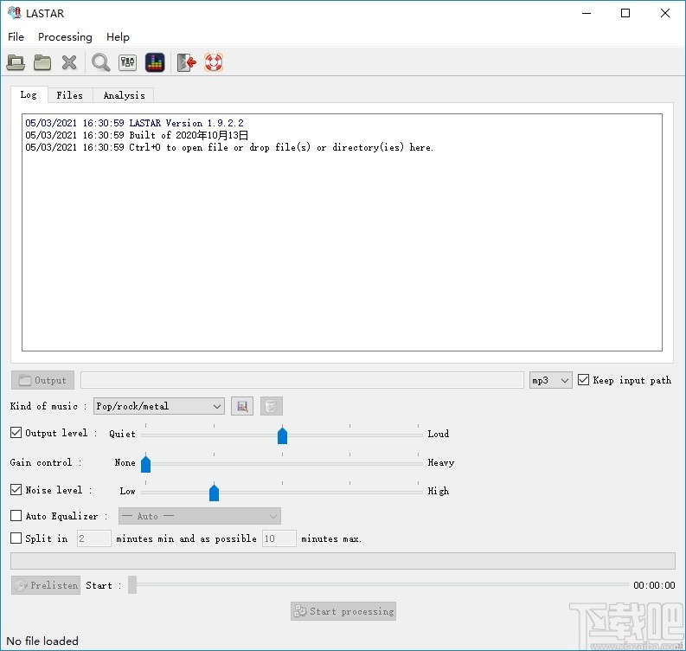Viewport: 686px width, 651px height.
Task: Click the 'Heavy' label of Gain control
Action: (x=441, y=463)
